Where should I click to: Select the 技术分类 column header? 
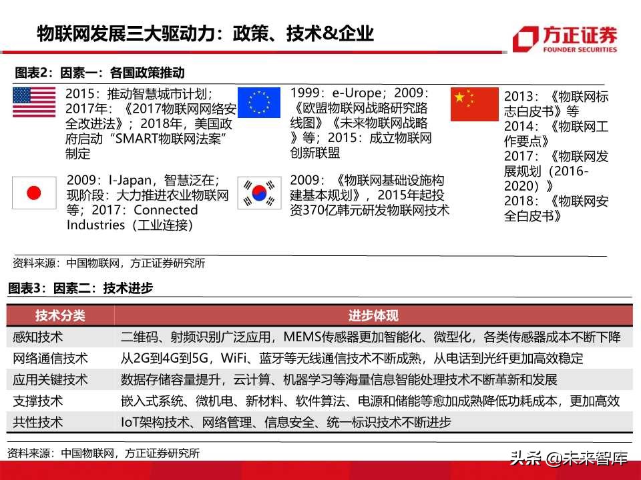point(60,314)
